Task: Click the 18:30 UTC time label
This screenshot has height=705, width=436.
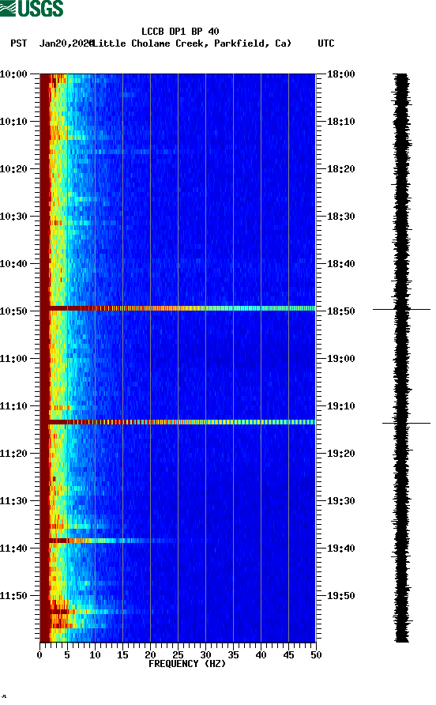Action: [x=340, y=217]
